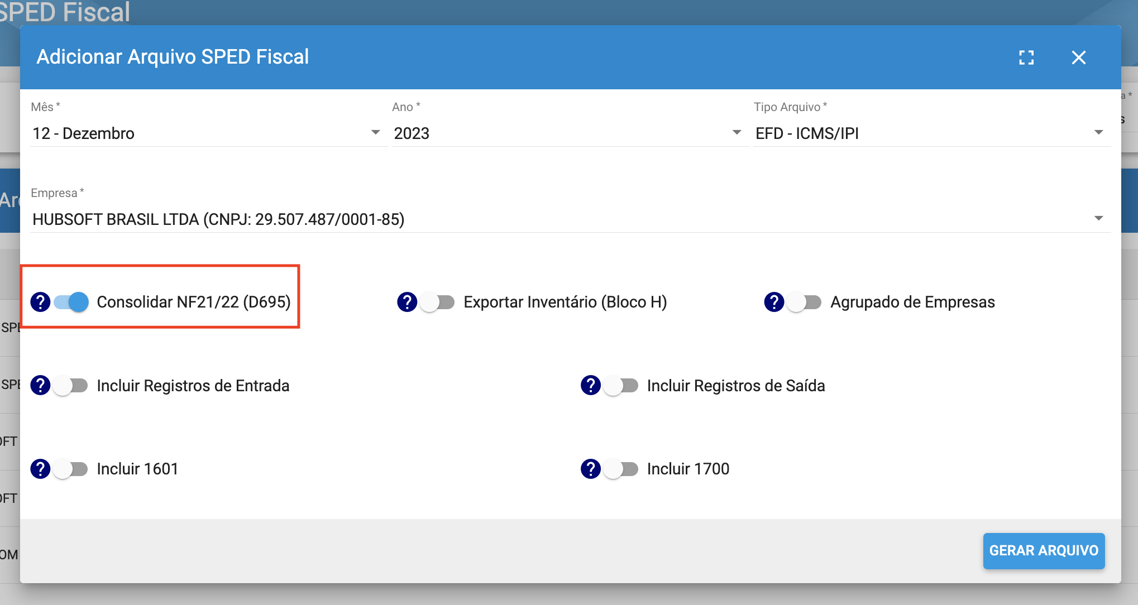Viewport: 1138px width, 605px height.
Task: Click the Incluir Registros de Entrada label
Action: coord(193,386)
